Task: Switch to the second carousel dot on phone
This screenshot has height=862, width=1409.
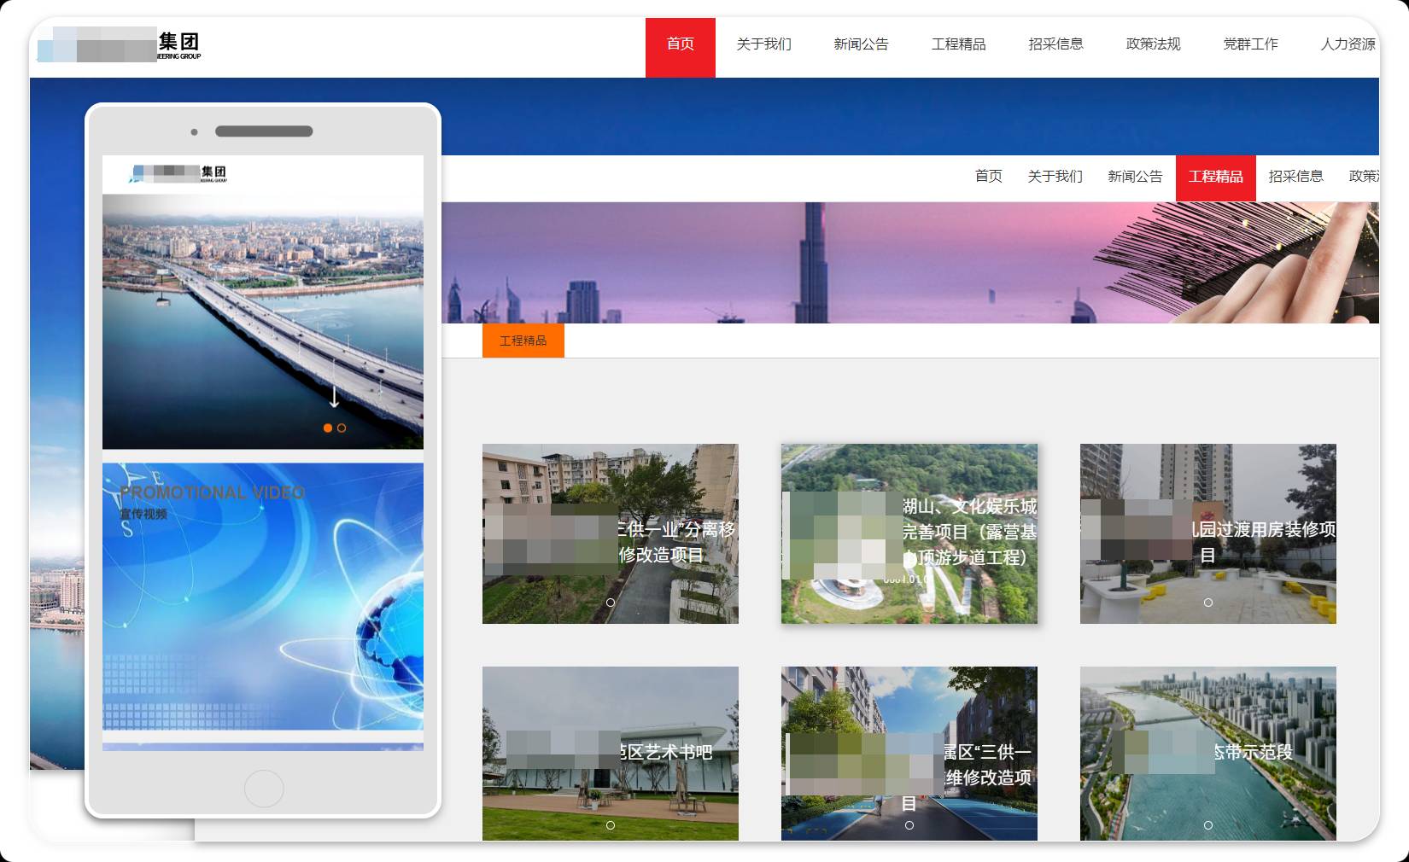Action: [342, 428]
